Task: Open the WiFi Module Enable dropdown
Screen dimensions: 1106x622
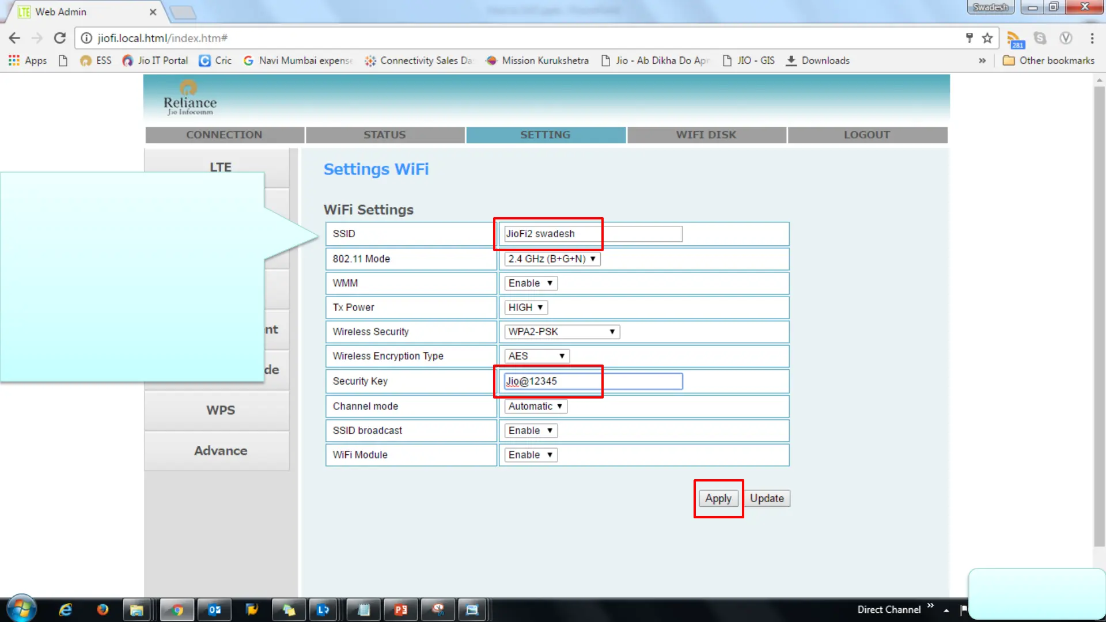Action: point(531,455)
